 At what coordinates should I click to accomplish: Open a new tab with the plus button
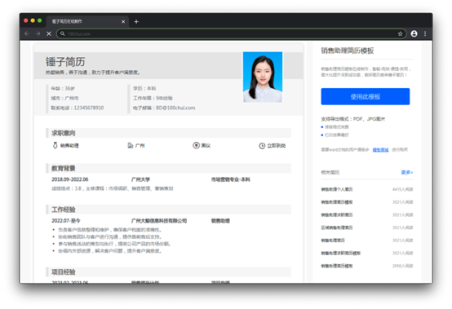click(136, 21)
